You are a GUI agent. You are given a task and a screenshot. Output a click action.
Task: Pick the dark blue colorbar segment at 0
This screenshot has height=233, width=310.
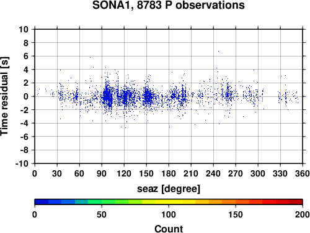click(42, 202)
